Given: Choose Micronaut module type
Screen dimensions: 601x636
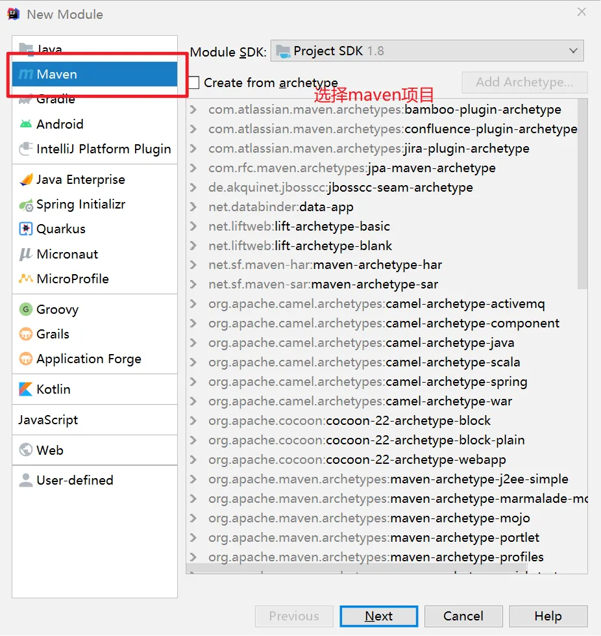Looking at the screenshot, I should [x=95, y=254].
